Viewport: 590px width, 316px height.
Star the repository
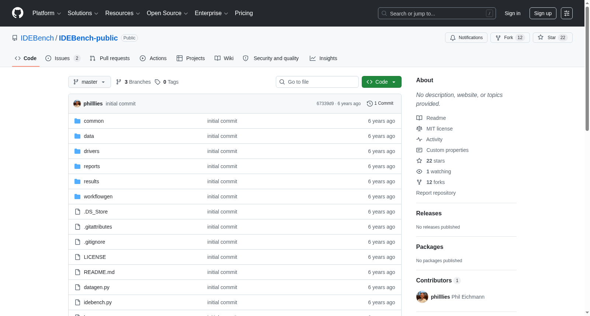point(552,38)
